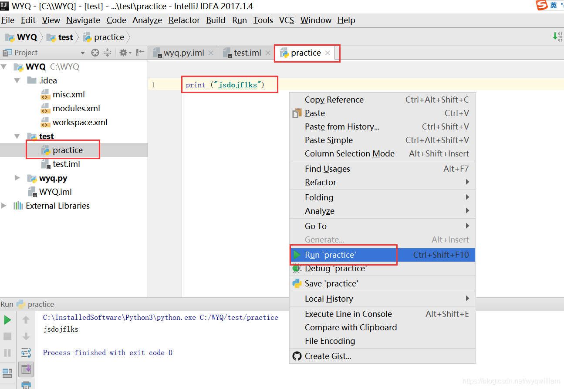Open the Code menu
This screenshot has height=389, width=564.
point(116,20)
